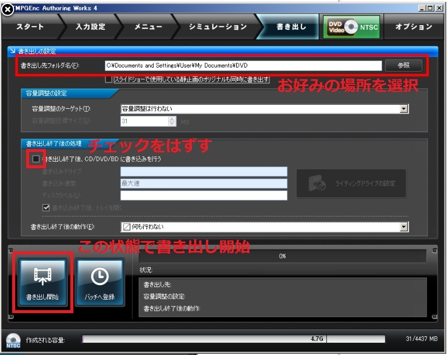Collapse the 書き出しの設定 section arrow
The image size is (448, 355).
point(13,51)
